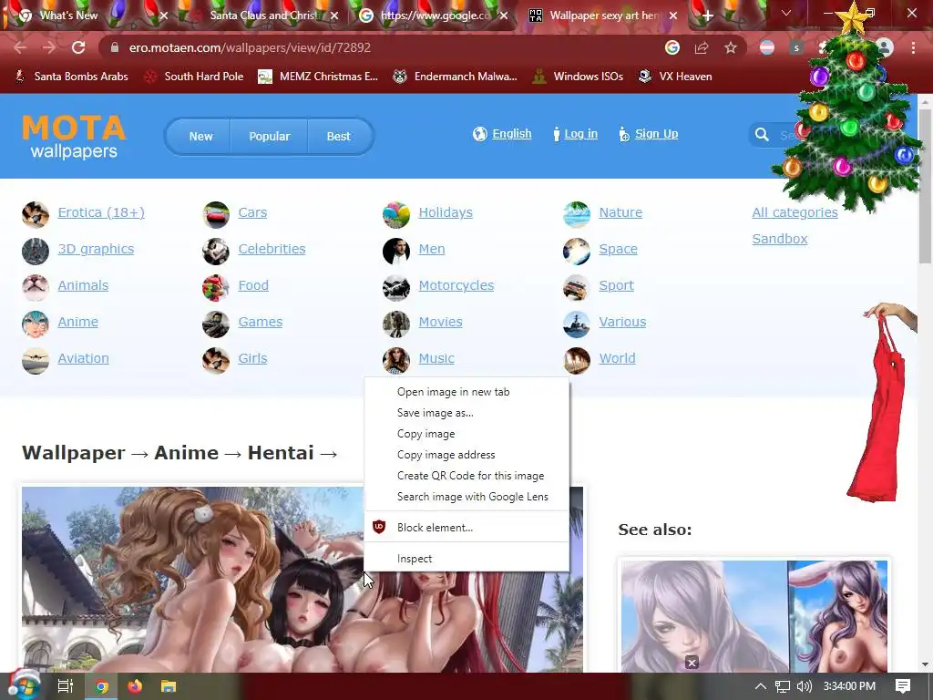Screen dimensions: 933x700
Task: Close the What's New tab
Action: pyautogui.click(x=164, y=16)
